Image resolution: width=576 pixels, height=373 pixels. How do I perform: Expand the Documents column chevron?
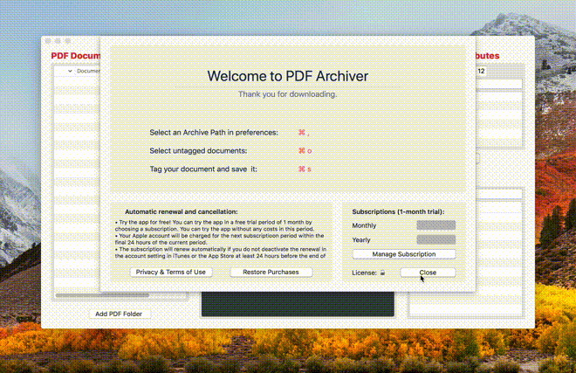[x=70, y=71]
